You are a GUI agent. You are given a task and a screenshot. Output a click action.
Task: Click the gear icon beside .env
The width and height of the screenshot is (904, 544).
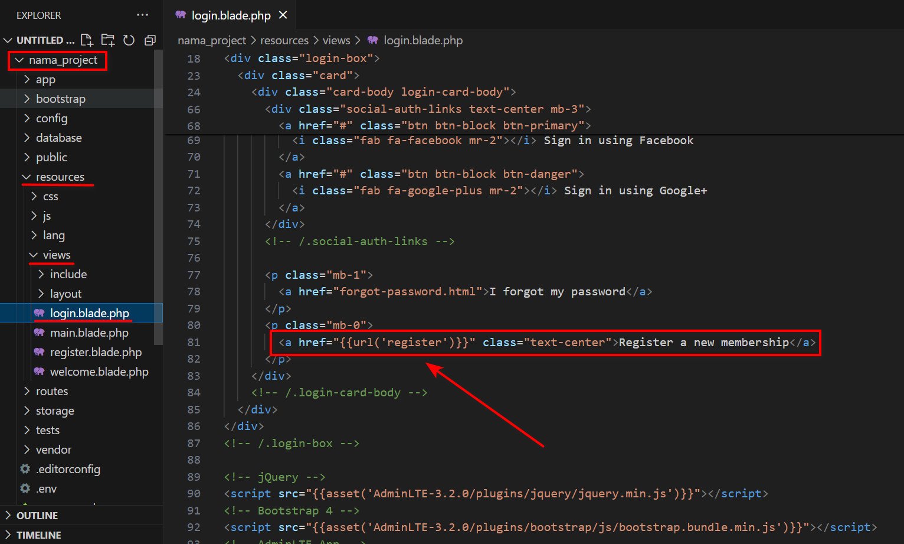25,488
